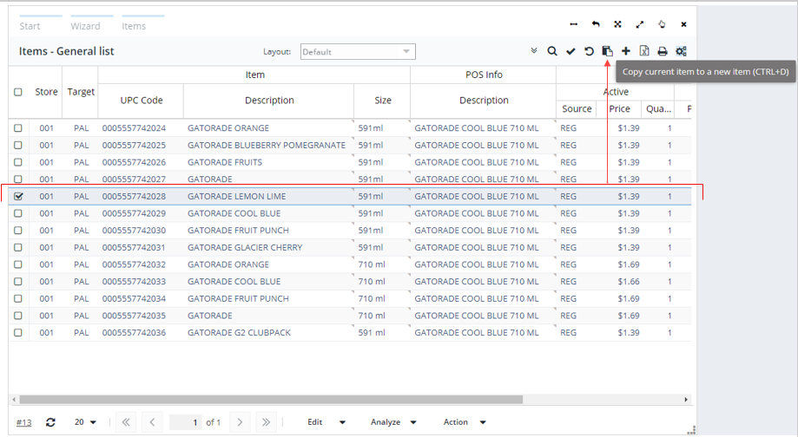The height and width of the screenshot is (437, 798).
Task: Sort by UPC Code column header
Action: click(x=141, y=101)
